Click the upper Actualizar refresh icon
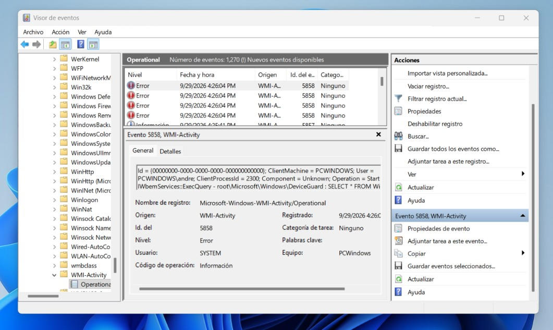553x330 pixels. (398, 187)
